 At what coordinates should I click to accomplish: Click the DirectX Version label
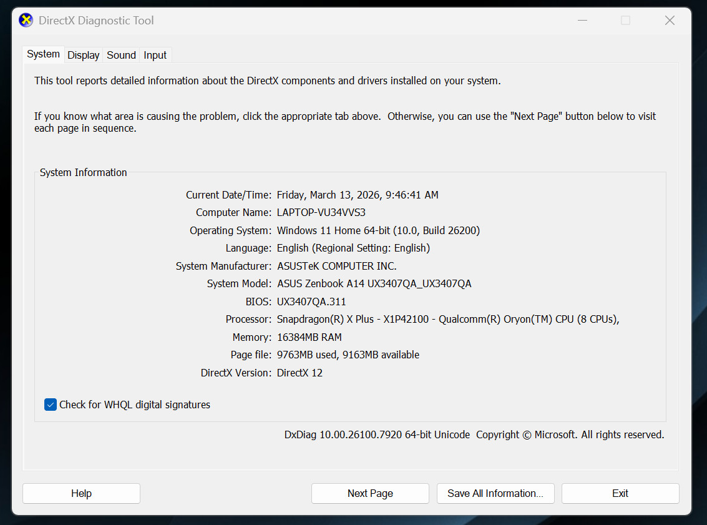point(236,373)
